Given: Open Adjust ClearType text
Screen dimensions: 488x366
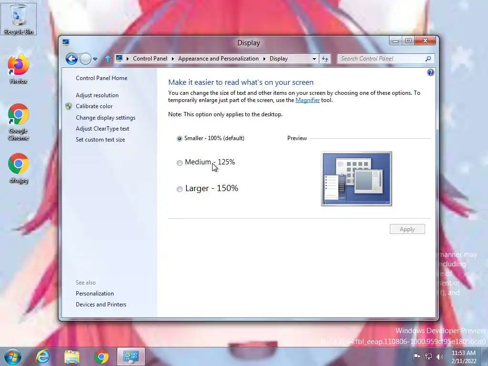Looking at the screenshot, I should tap(102, 129).
